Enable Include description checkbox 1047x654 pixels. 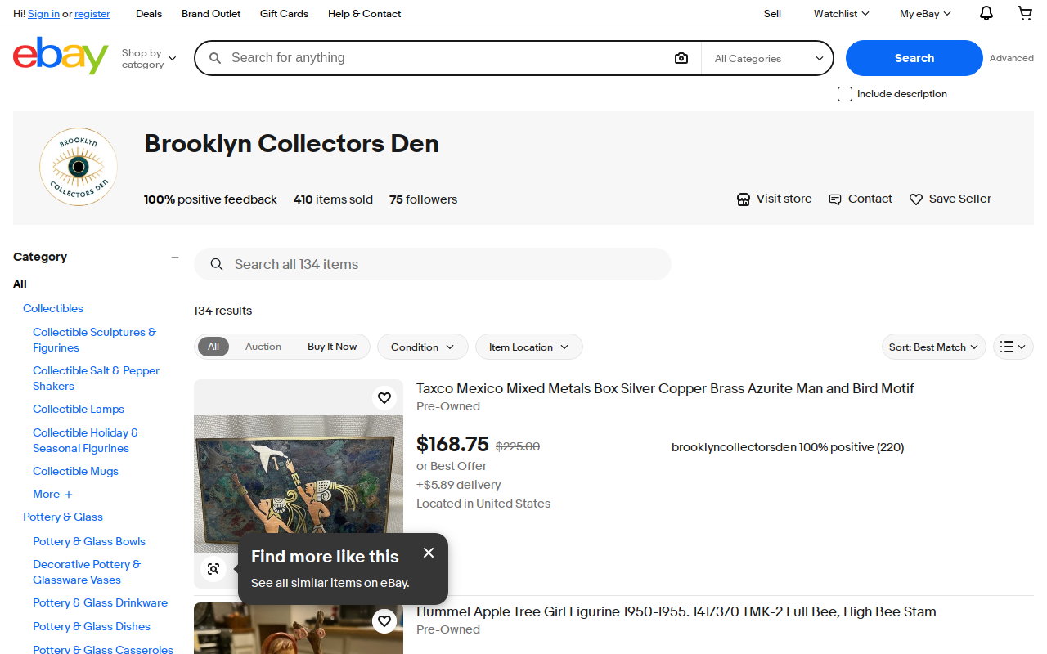[845, 94]
